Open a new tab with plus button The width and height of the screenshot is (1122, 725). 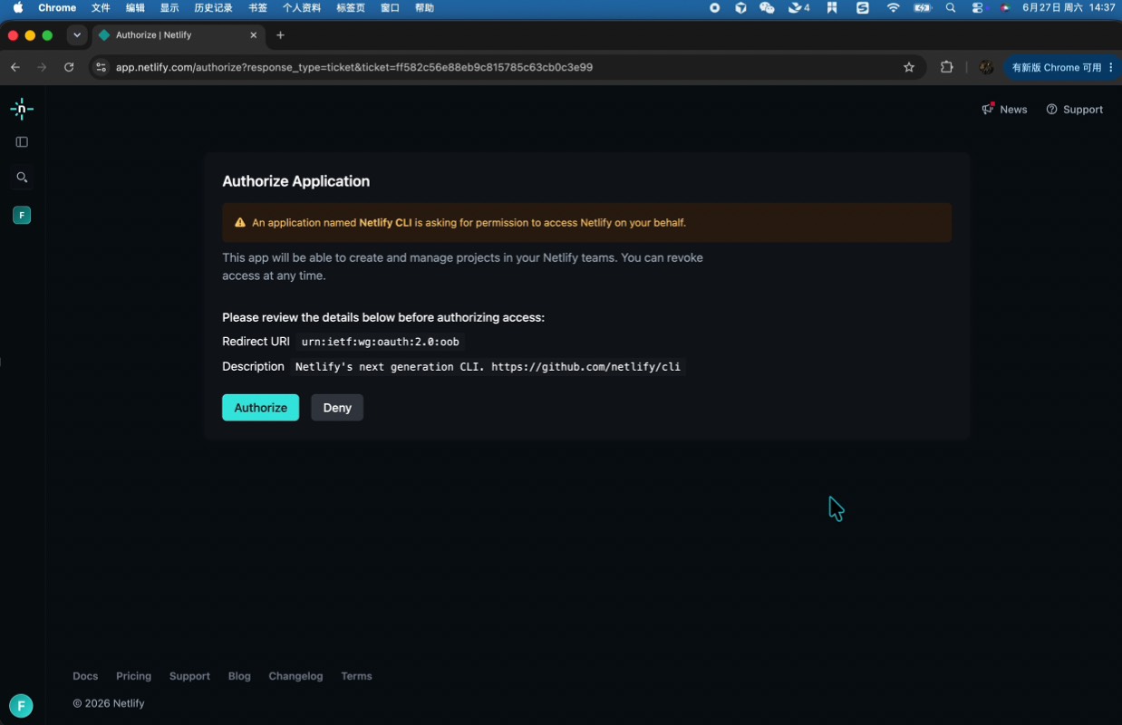click(x=280, y=35)
